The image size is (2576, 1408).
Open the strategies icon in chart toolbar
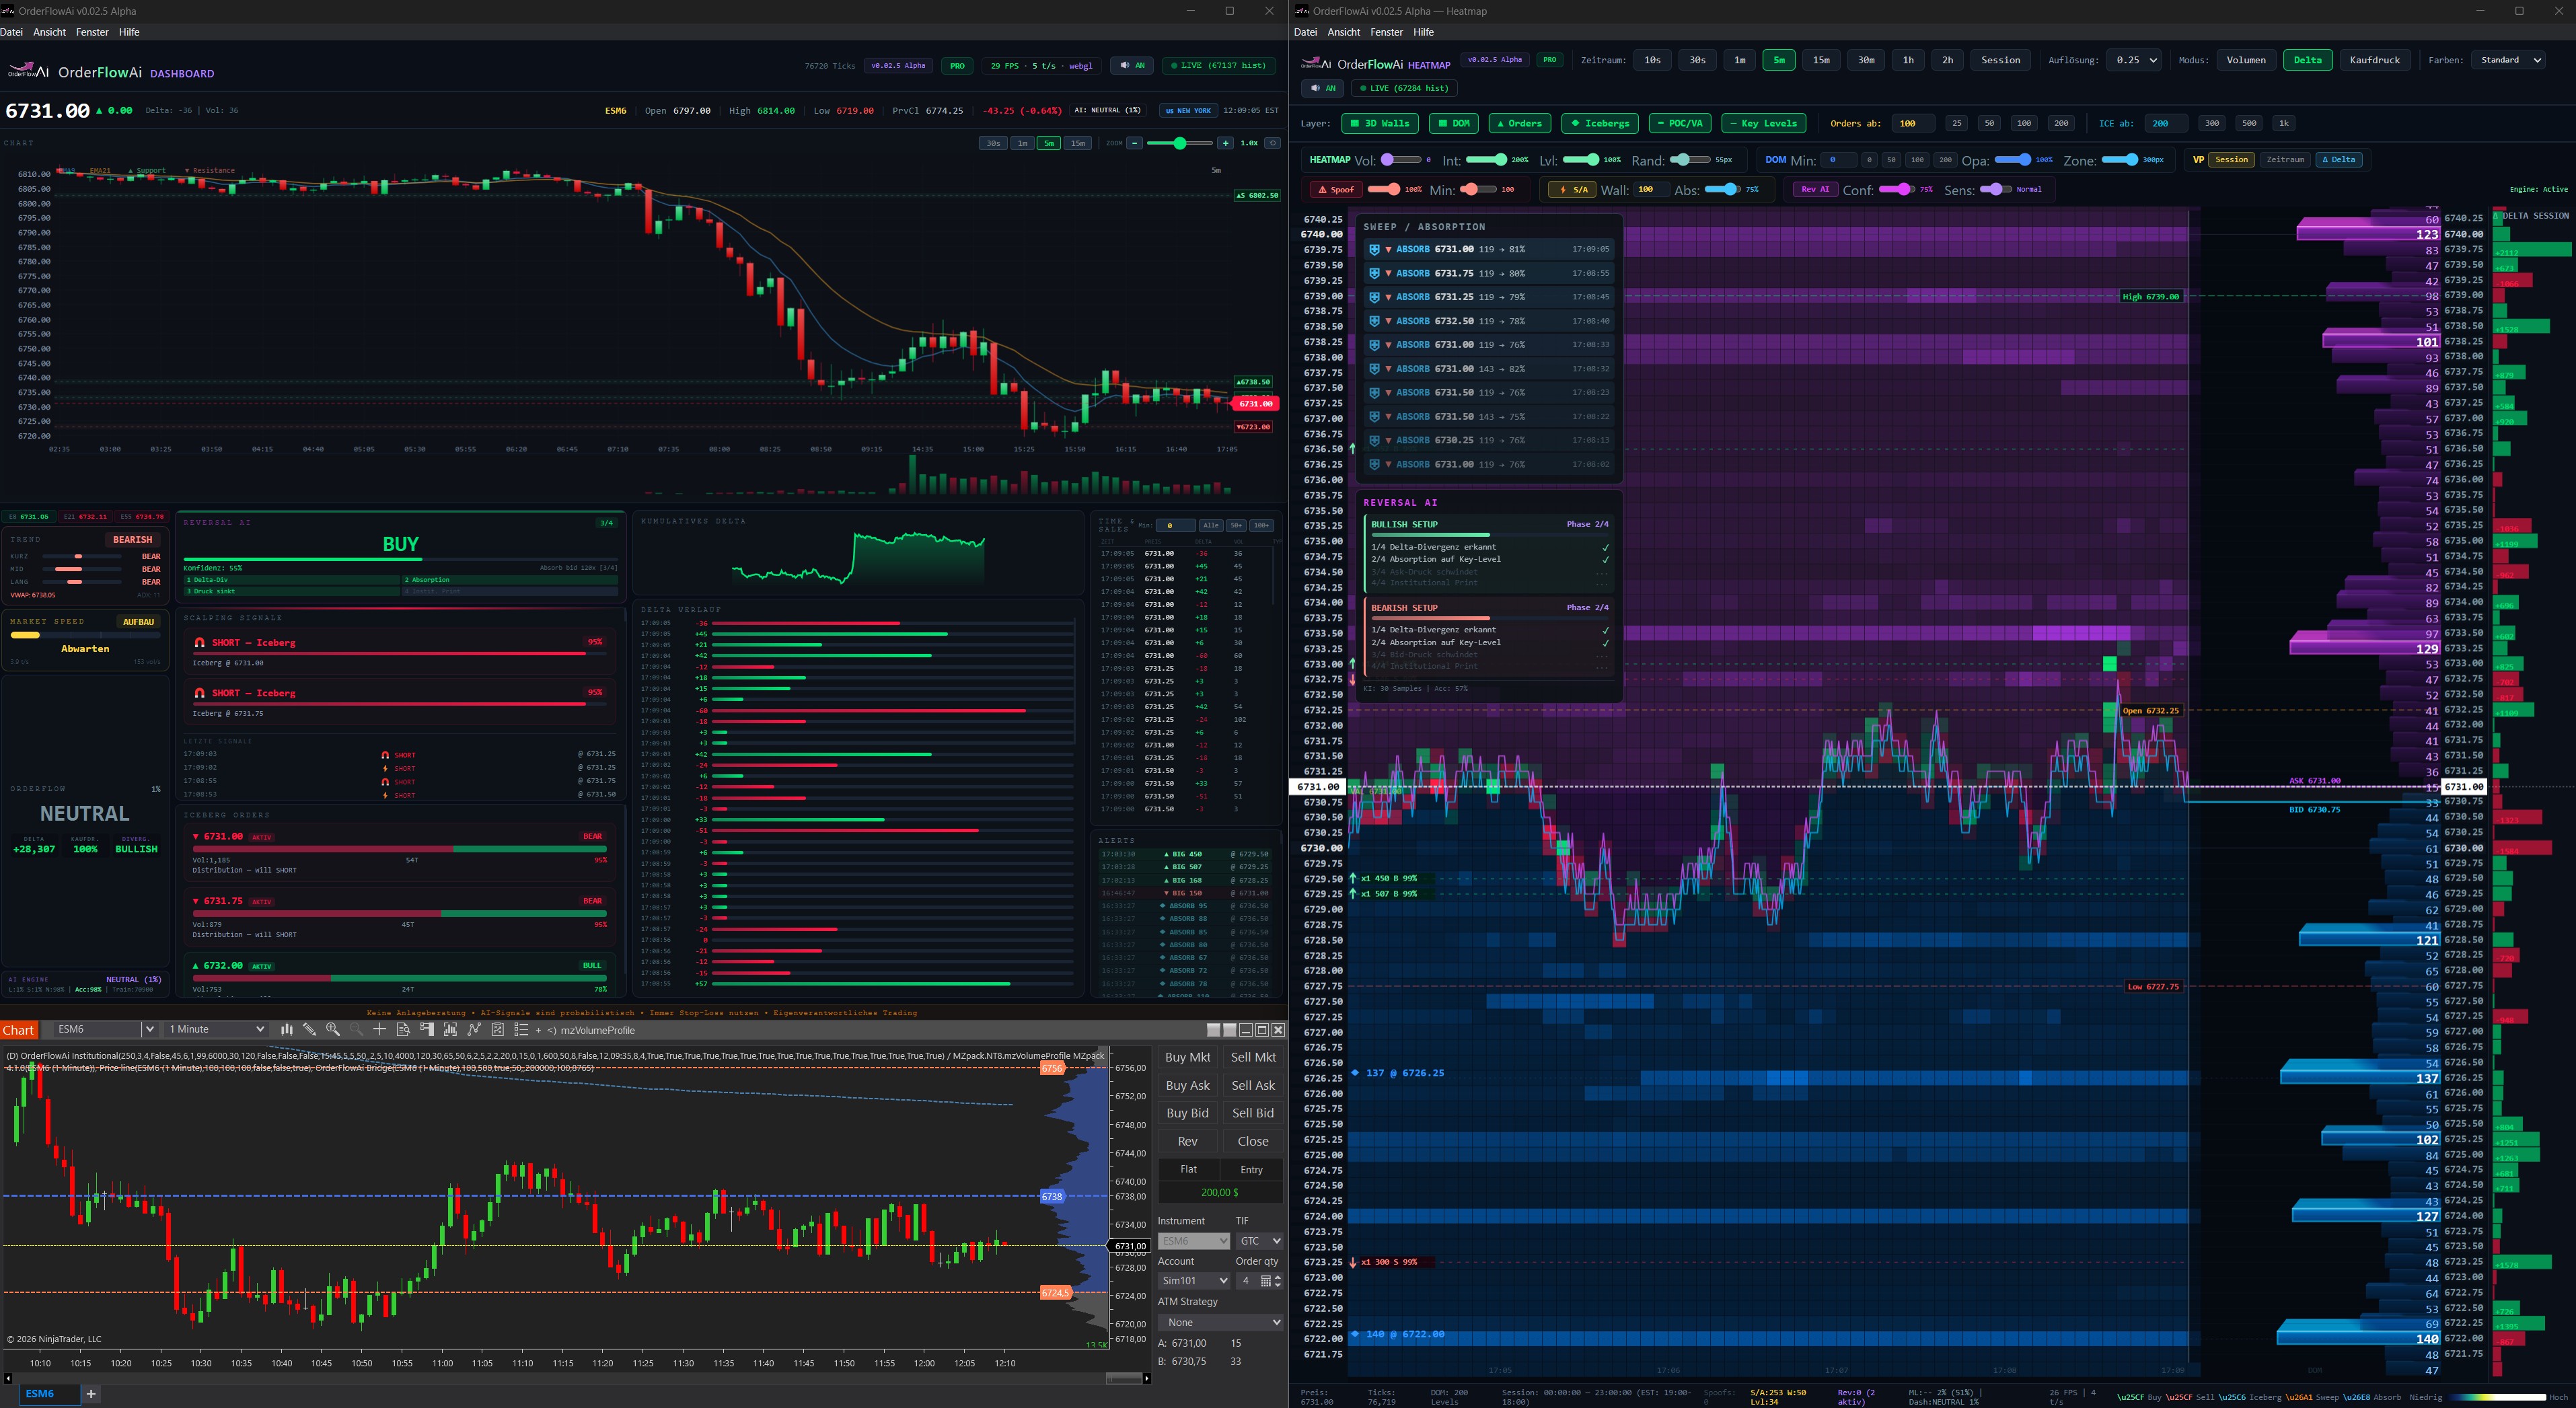coord(474,1030)
